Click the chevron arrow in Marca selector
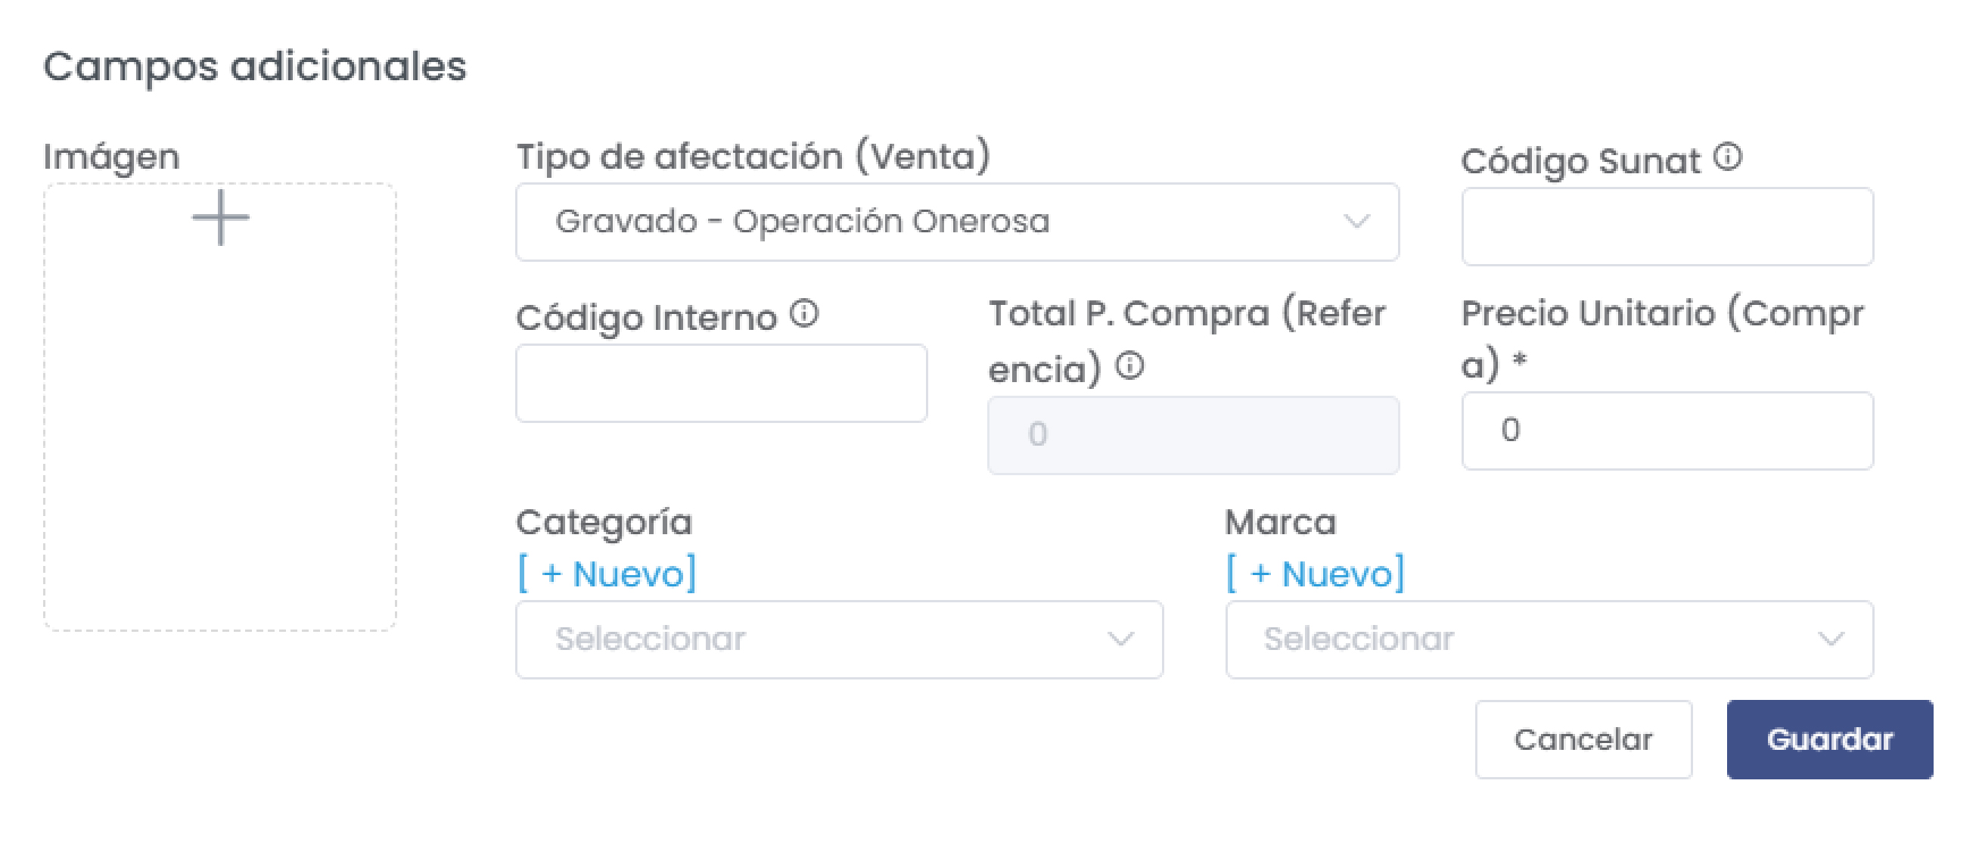Viewport: 1979px width, 852px height. [1831, 639]
